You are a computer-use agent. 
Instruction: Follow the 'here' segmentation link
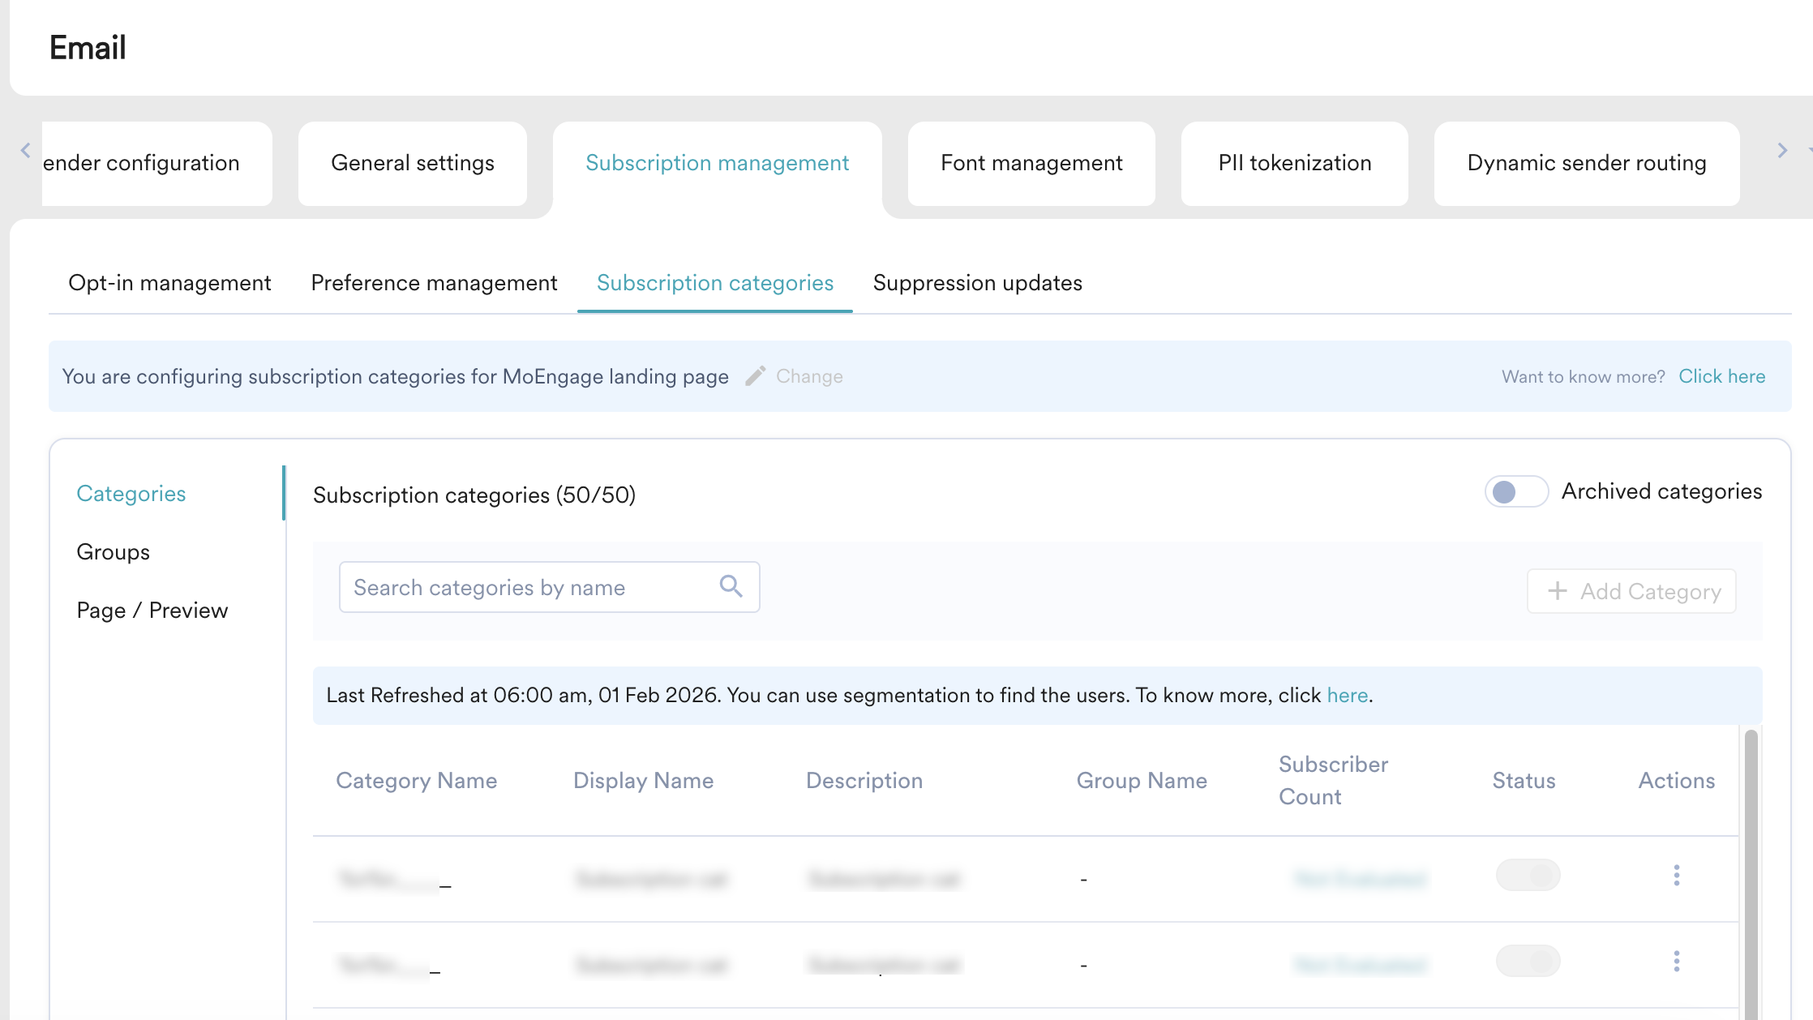(x=1347, y=696)
